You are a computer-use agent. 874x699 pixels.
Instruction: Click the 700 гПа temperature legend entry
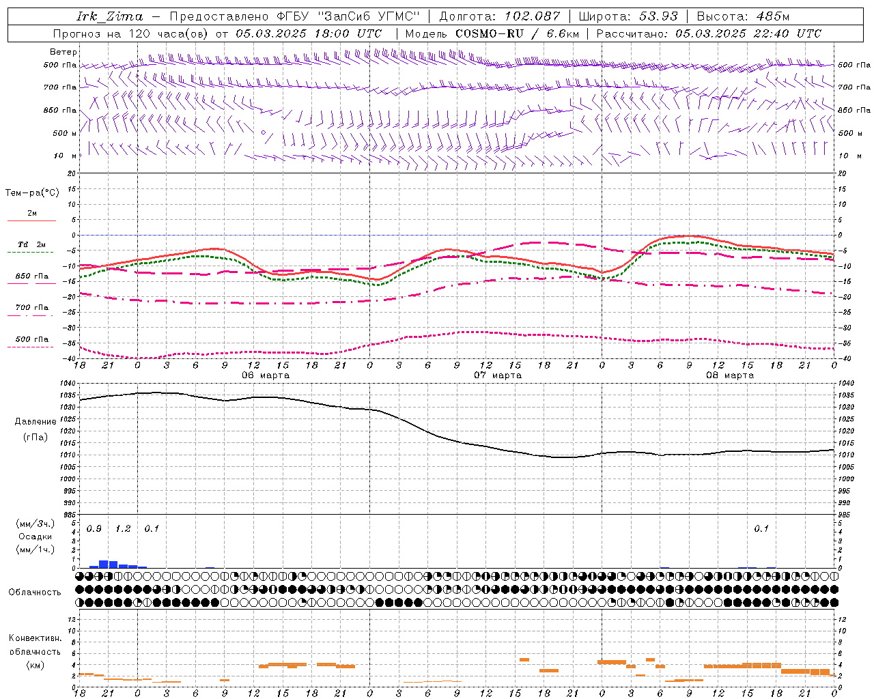coord(32,307)
